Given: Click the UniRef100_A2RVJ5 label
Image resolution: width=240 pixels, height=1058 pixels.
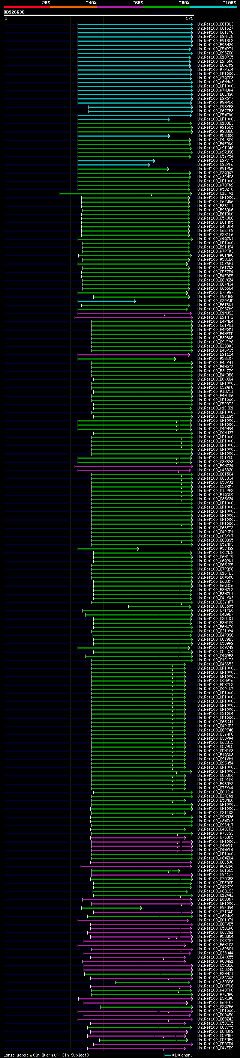Looking at the screenshot, I should (x=215, y=301).
